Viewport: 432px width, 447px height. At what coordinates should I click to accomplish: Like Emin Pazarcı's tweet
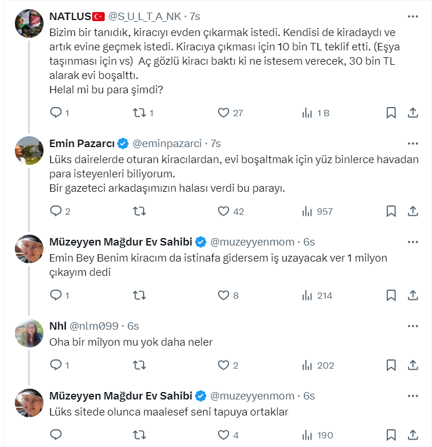pos(223,212)
